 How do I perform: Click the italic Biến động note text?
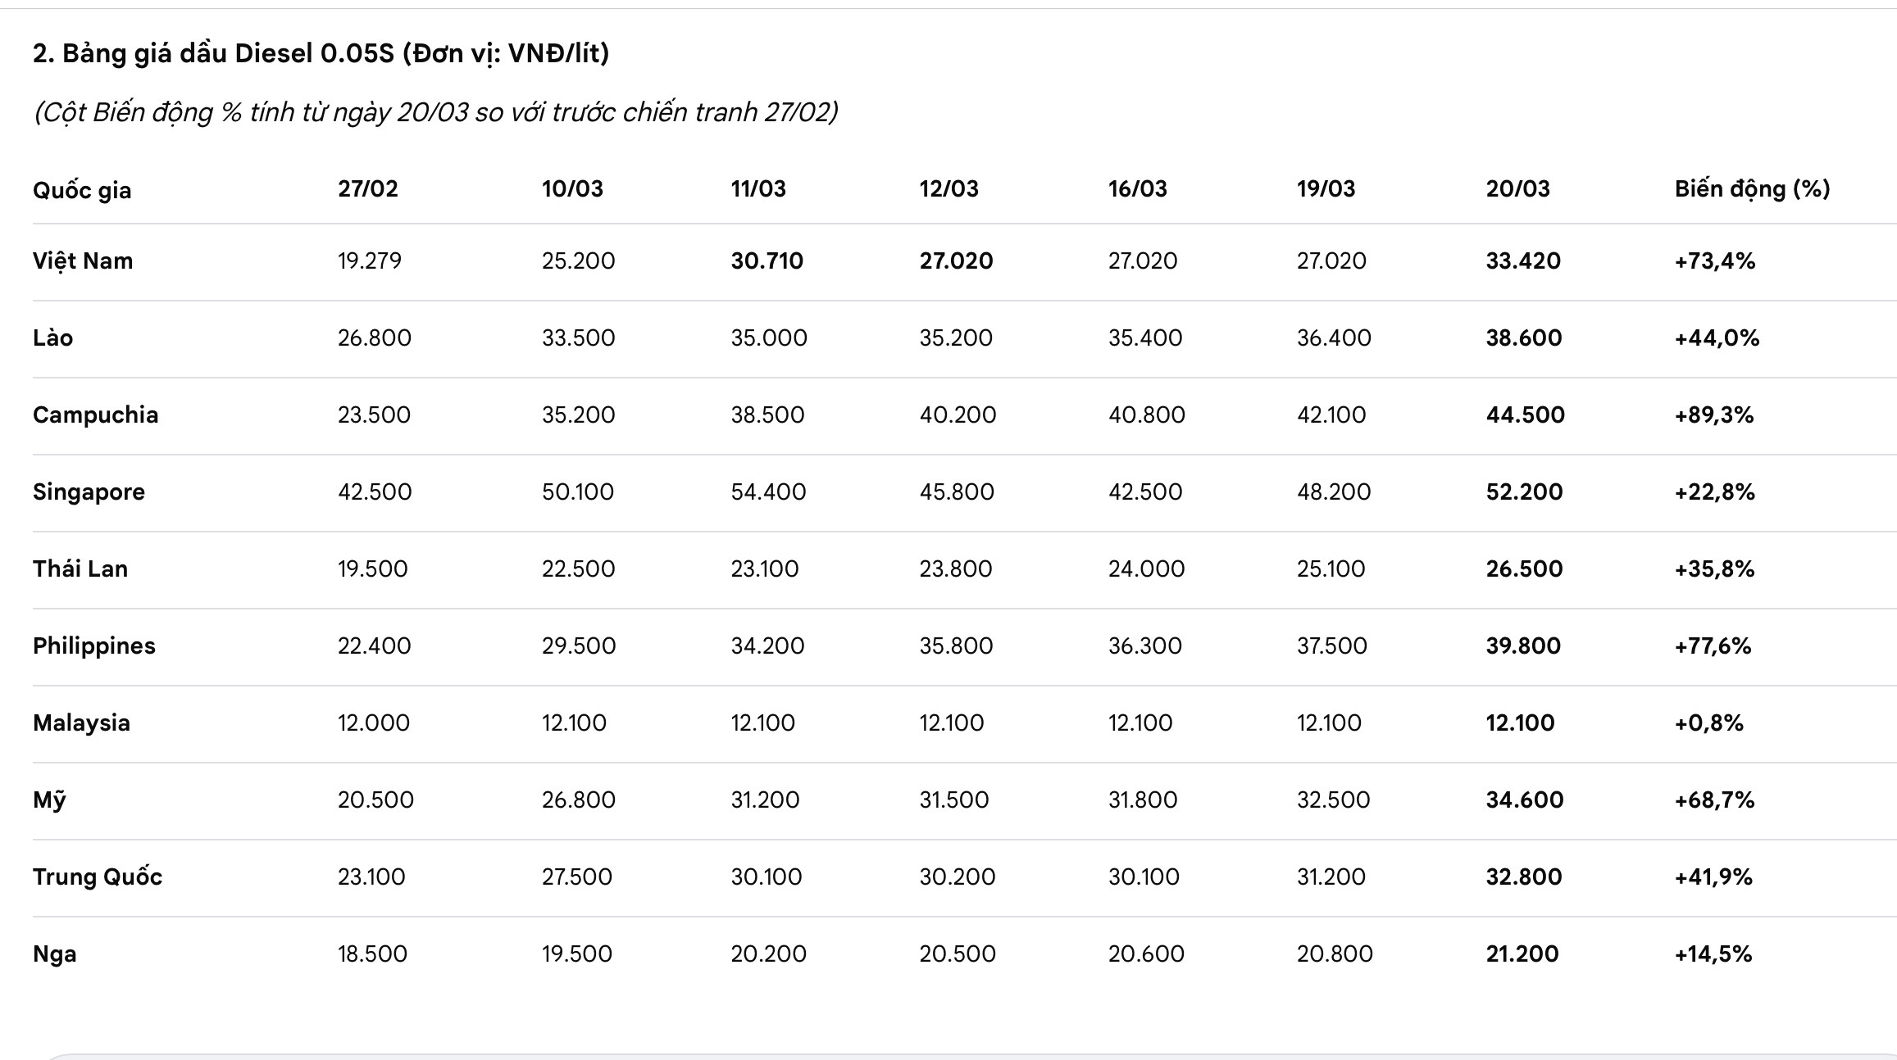point(436,112)
